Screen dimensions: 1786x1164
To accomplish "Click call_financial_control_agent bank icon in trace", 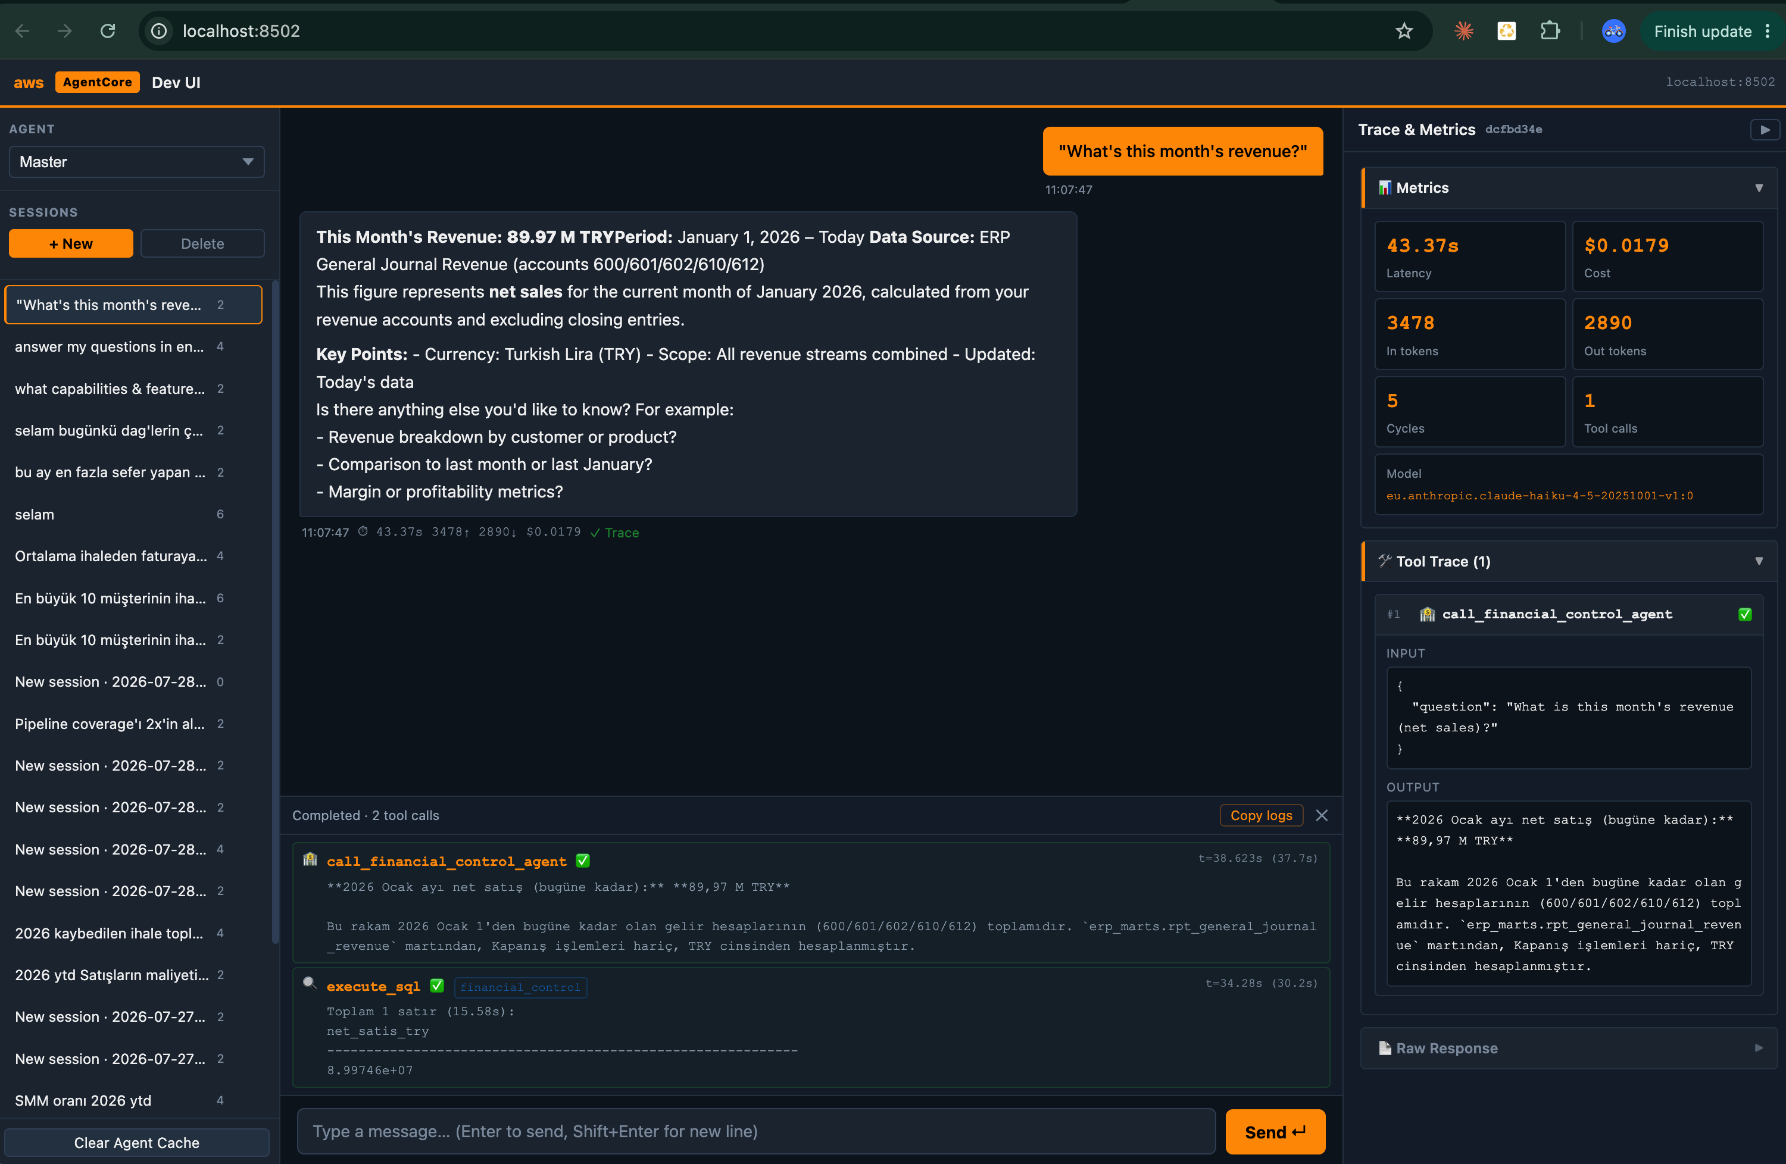I will 1427,614.
